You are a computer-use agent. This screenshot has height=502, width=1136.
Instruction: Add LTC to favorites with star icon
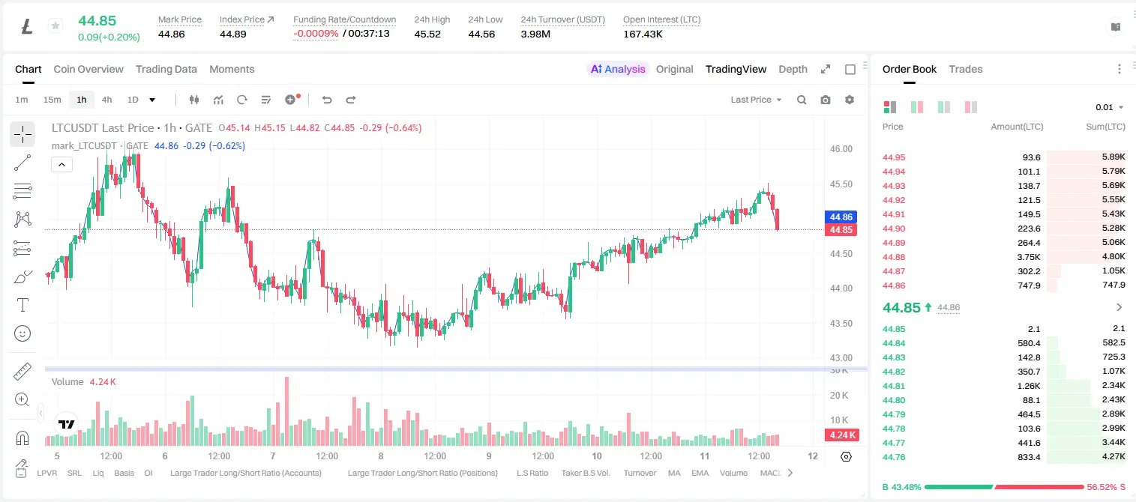point(55,26)
